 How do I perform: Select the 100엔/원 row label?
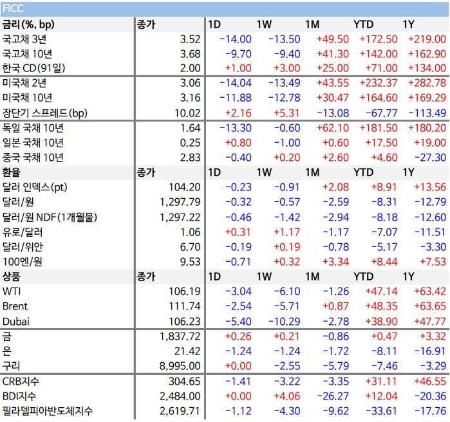pos(22,262)
